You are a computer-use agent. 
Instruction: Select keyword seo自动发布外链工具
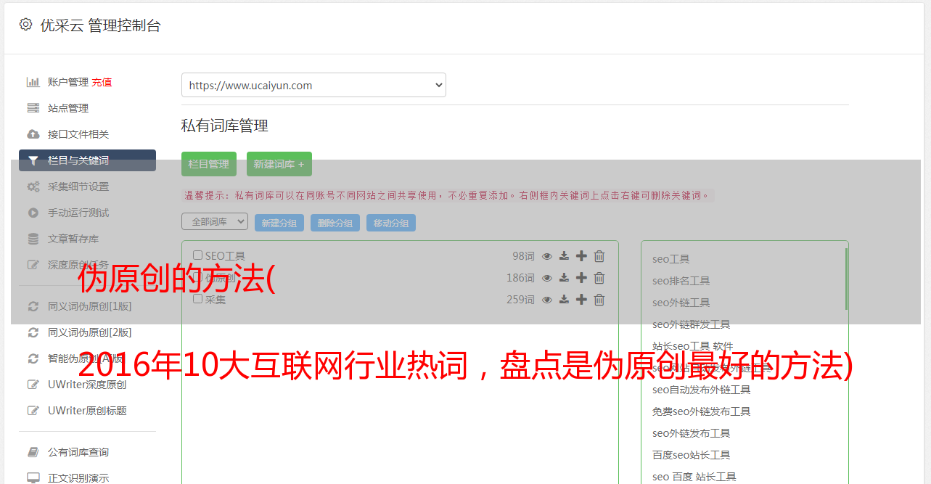[701, 390]
